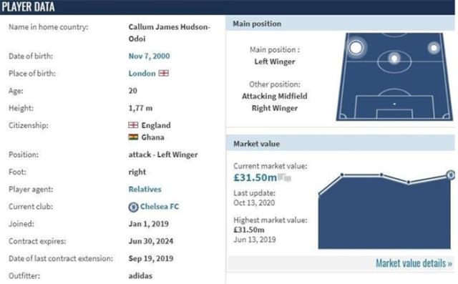
Task: Click the England flag in Citizenship row
Action: 133,125
